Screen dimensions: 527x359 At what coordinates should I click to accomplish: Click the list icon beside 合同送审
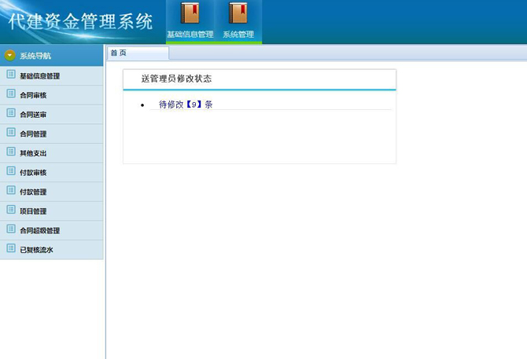11,113
